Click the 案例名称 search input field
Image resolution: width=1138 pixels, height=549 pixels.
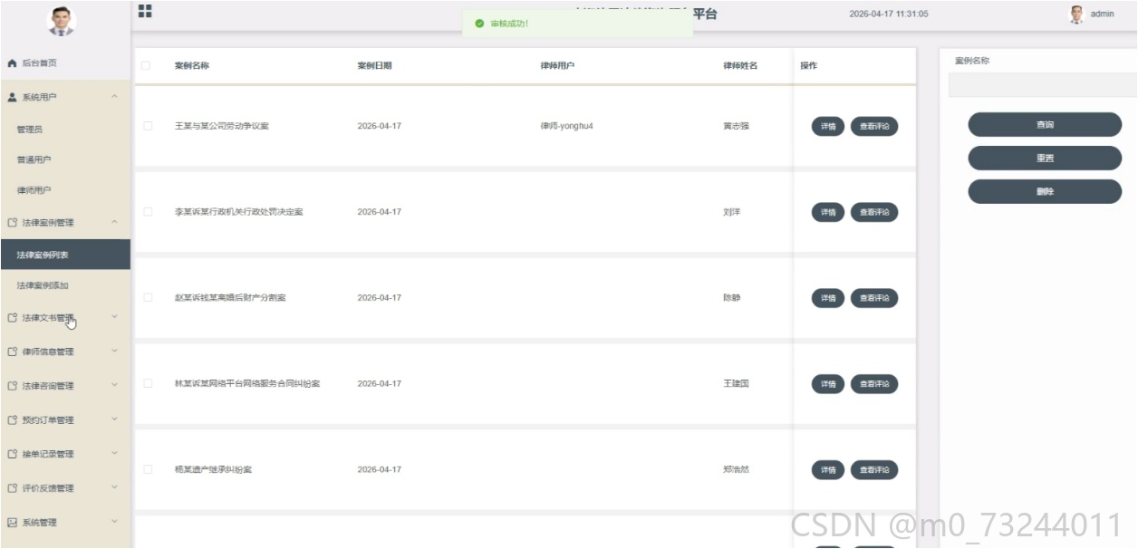click(x=1042, y=85)
